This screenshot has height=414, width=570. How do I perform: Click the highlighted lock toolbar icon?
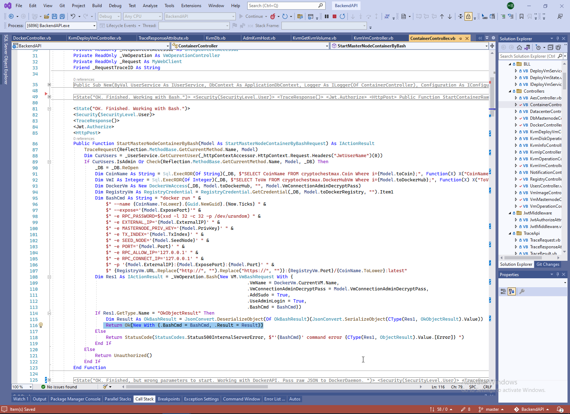tap(468, 16)
